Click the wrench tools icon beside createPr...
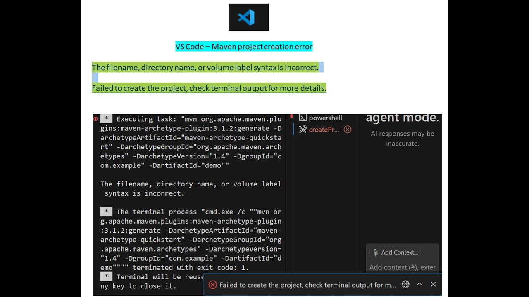 303,130
